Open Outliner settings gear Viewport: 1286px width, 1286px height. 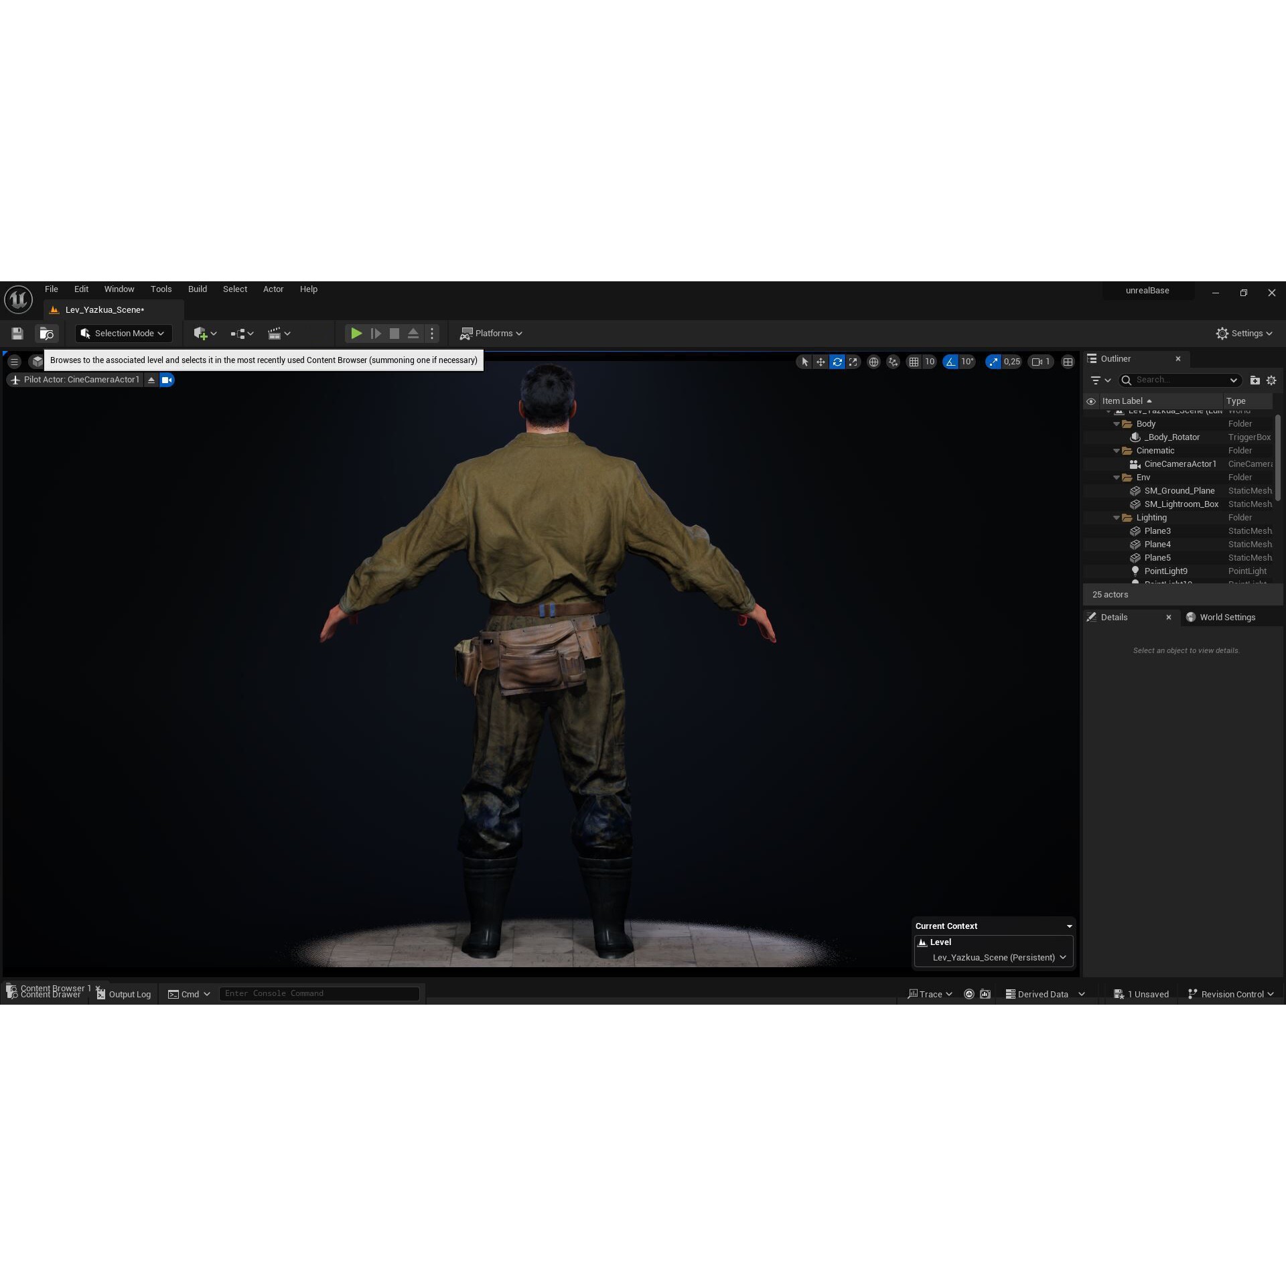point(1271,380)
